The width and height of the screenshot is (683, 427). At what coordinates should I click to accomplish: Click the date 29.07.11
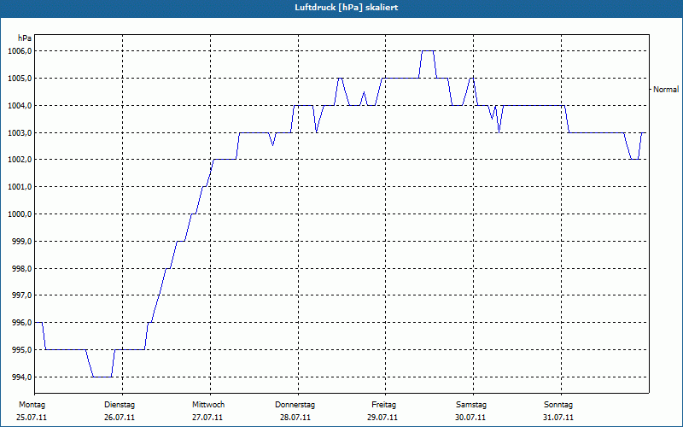[x=382, y=418]
